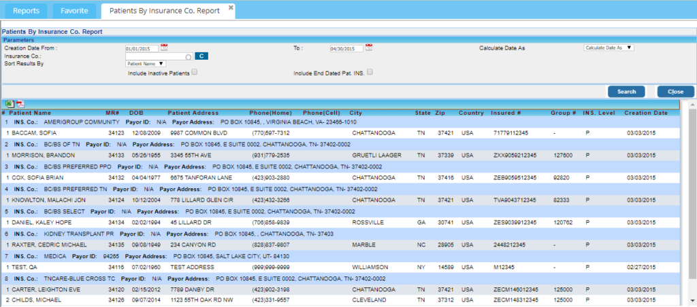The image size is (697, 307).
Task: Export report to Excel
Action: (x=10, y=103)
